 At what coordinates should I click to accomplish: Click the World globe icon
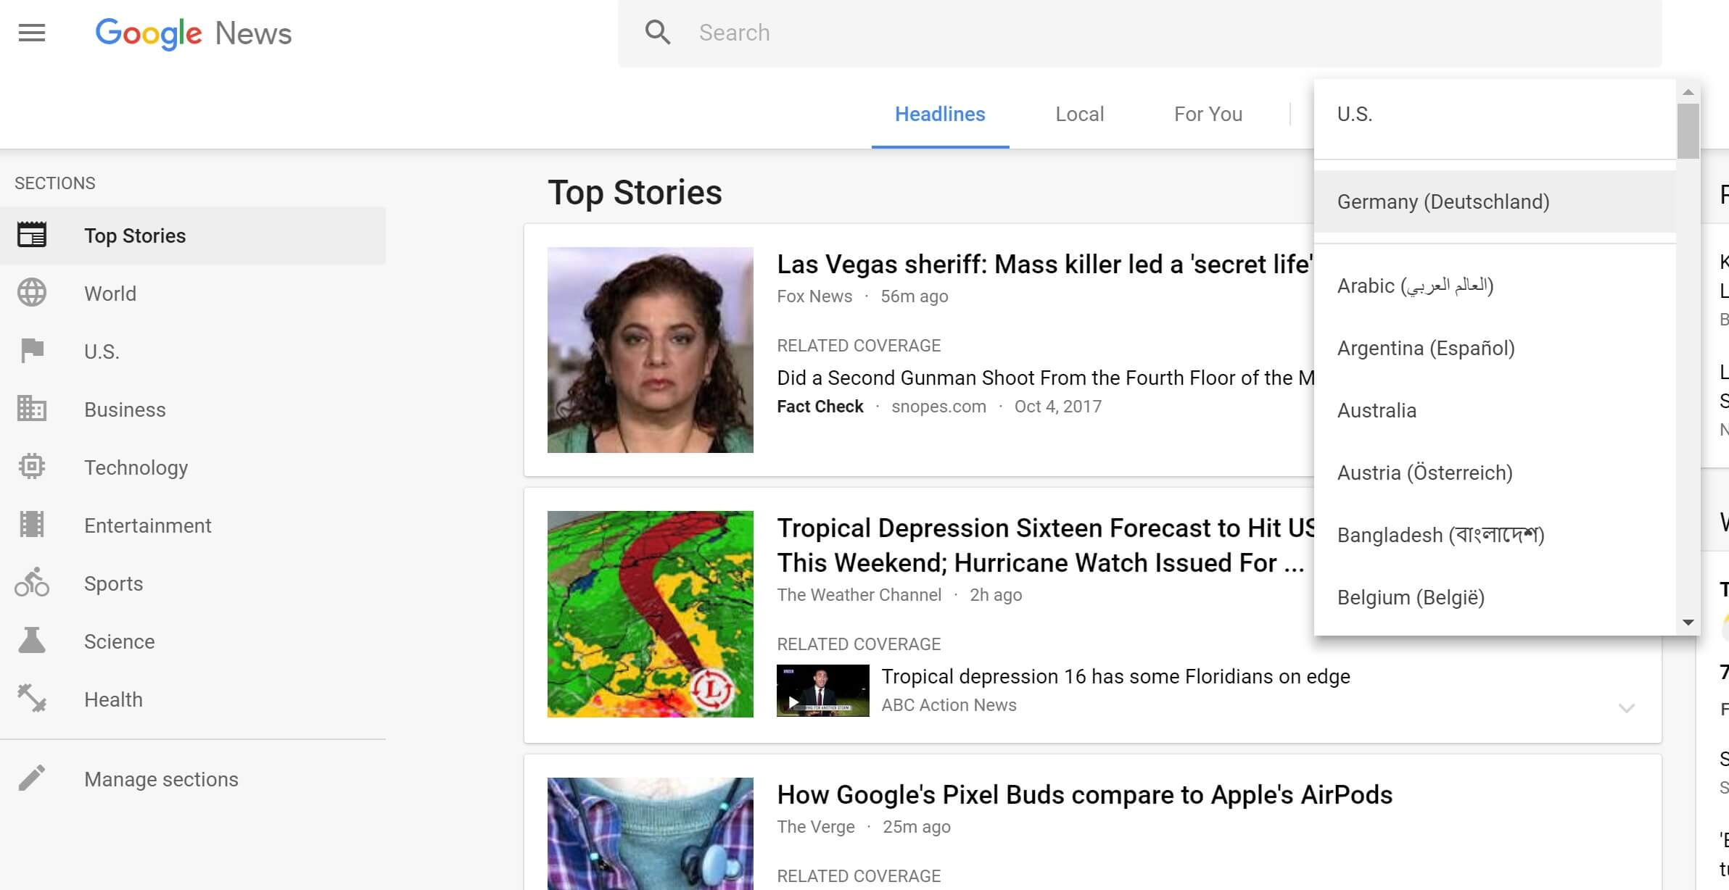32,293
